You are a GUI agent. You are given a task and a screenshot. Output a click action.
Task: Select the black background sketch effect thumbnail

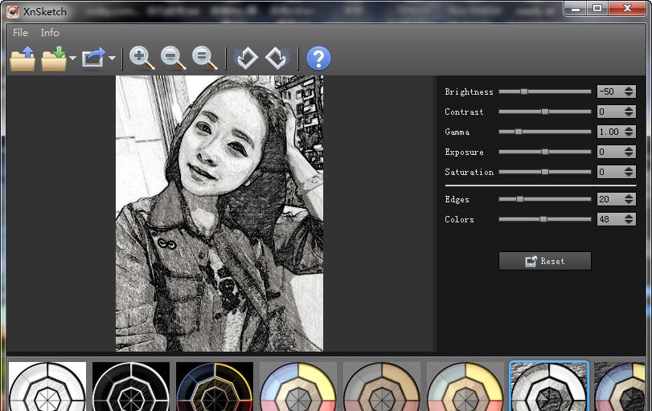(131, 387)
